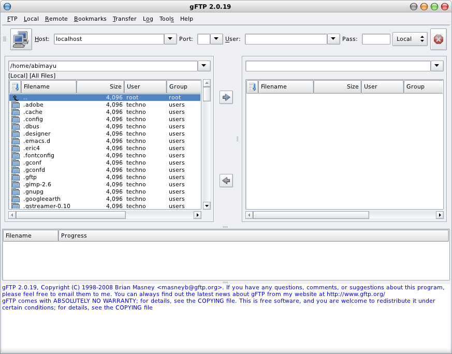Open the FTP menu
Screen dimensions: 452x354
click(12, 19)
